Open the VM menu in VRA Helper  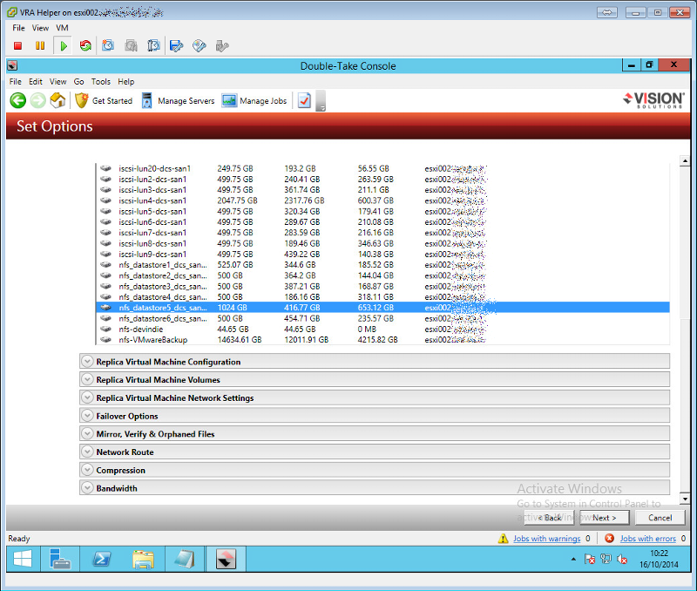(62, 28)
